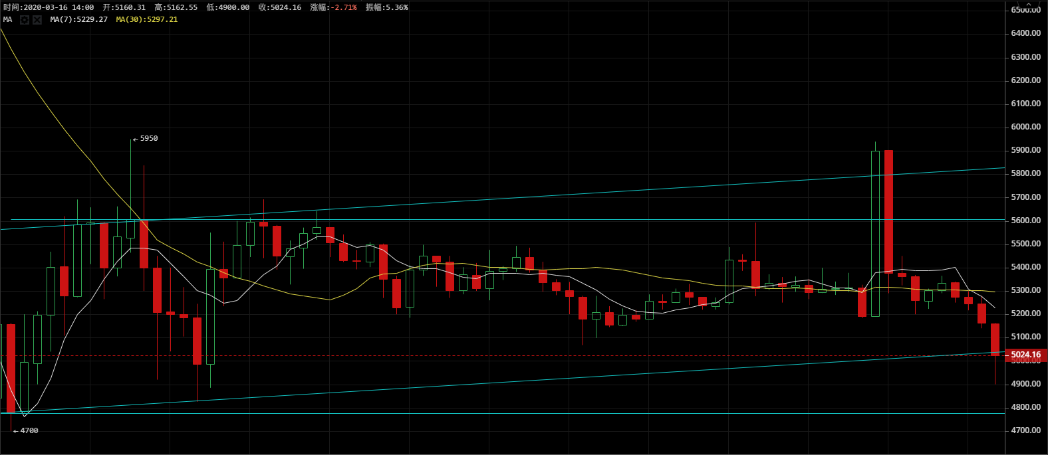This screenshot has width=1048, height=455.
Task: Click the 4700 low price marker
Action: tap(26, 431)
